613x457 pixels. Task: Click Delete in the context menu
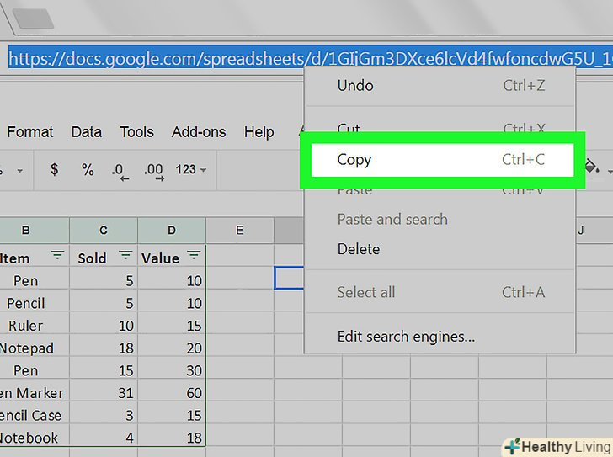440,249
